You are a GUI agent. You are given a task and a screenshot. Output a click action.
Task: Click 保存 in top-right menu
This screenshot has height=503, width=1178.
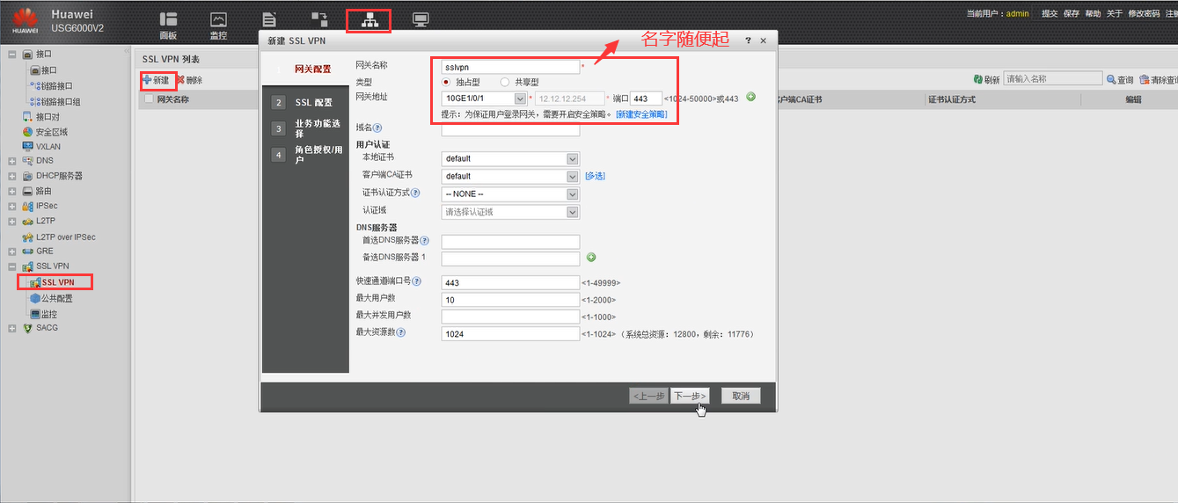point(1072,13)
